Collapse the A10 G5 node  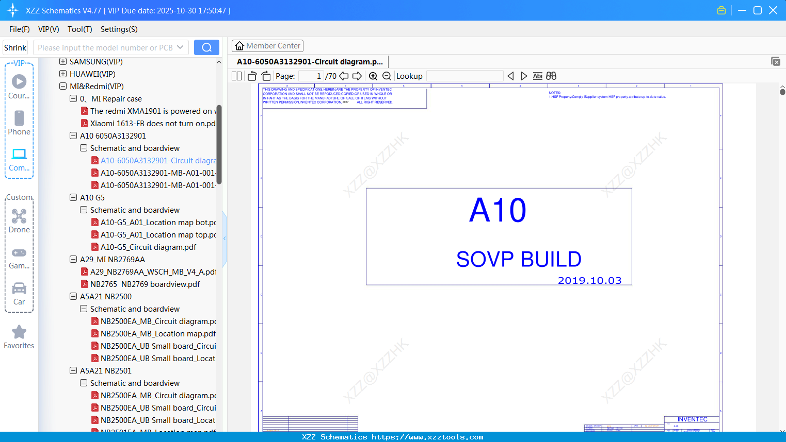tap(73, 197)
